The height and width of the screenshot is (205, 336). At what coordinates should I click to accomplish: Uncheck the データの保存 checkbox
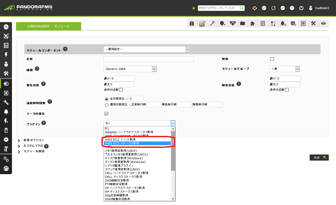pyautogui.click(x=106, y=114)
